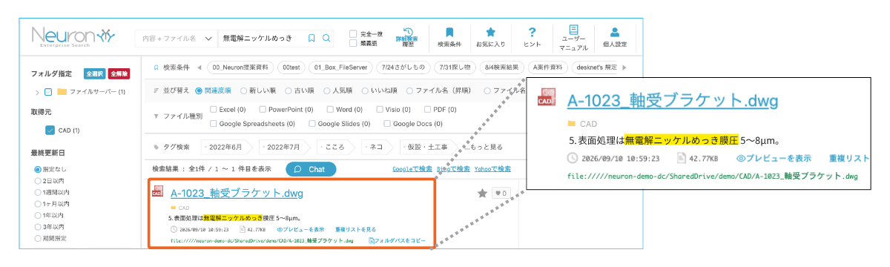This screenshot has width=890, height=267.
Task: Open the 個人設定 user icon
Action: click(614, 37)
